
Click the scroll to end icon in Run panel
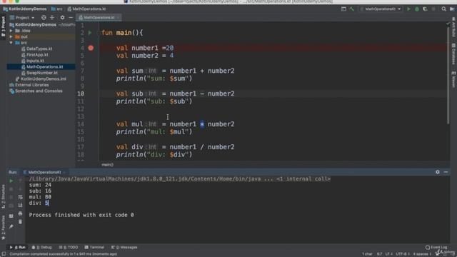click(x=20, y=205)
